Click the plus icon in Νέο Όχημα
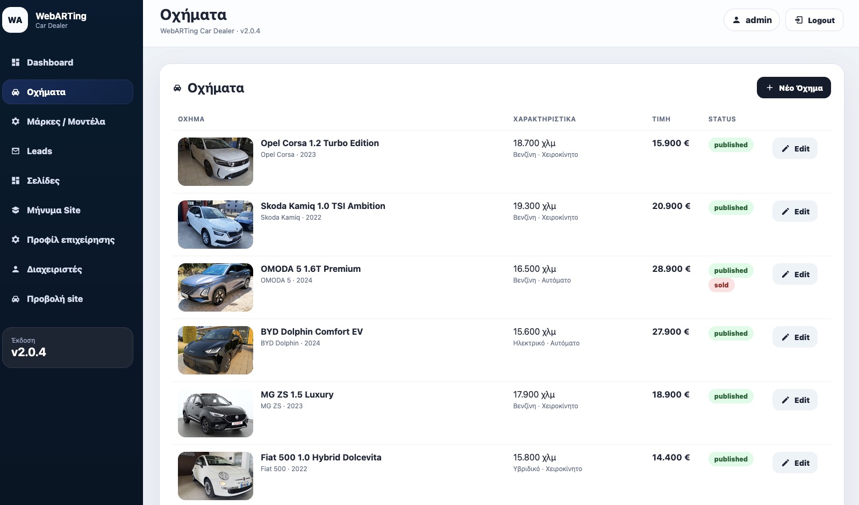The width and height of the screenshot is (859, 505). pyautogui.click(x=770, y=88)
